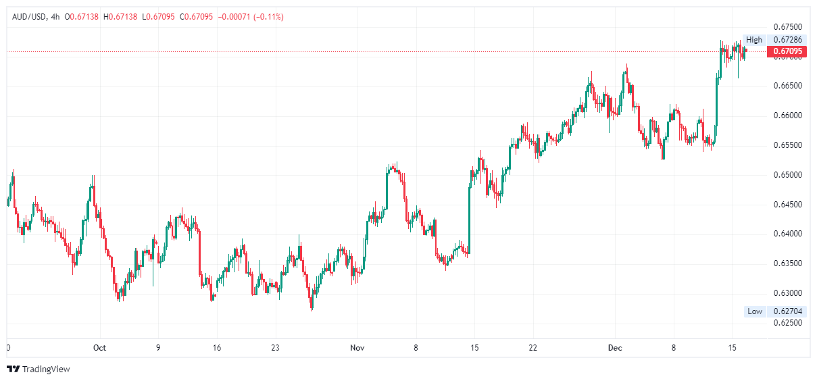The image size is (817, 381).
Task: Click the Nov label on time axis
Action: 357,348
